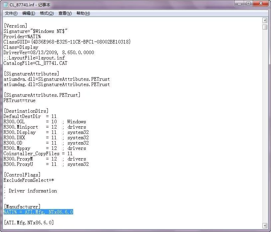The image size is (271, 232).
Task: Click the [ControlFlags] section header
Action: point(22,175)
